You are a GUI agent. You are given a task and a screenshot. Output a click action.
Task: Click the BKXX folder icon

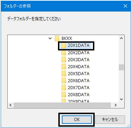(57, 38)
